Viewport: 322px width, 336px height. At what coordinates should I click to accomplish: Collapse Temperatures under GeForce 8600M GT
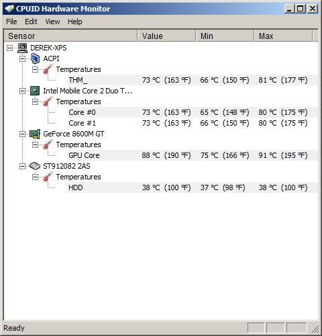35,144
